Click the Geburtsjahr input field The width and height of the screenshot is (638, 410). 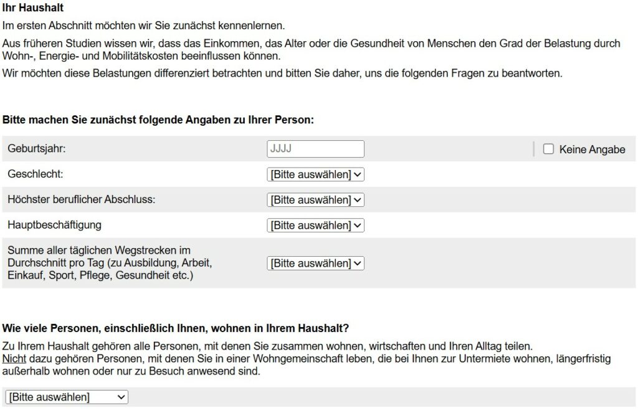(x=315, y=149)
